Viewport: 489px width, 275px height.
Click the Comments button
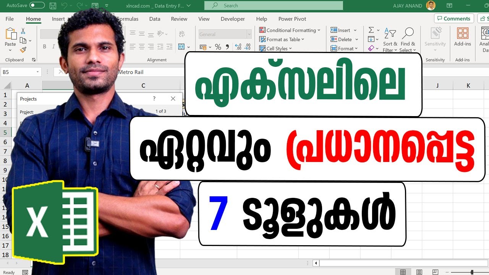pyautogui.click(x=454, y=18)
